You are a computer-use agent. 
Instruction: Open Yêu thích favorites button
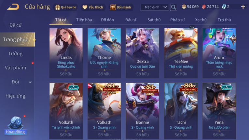[93, 7]
